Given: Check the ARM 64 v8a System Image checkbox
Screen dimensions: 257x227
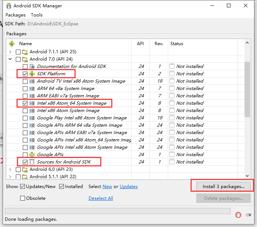Looking at the screenshot, I should [x=25, y=89].
